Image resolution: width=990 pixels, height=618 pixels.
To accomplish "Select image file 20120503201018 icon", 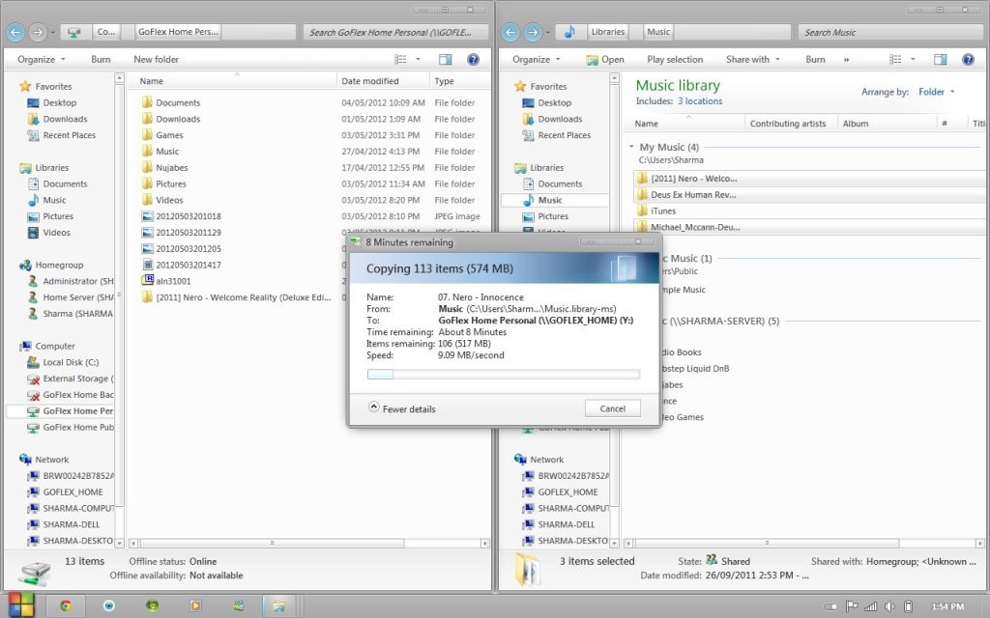I will pos(148,215).
